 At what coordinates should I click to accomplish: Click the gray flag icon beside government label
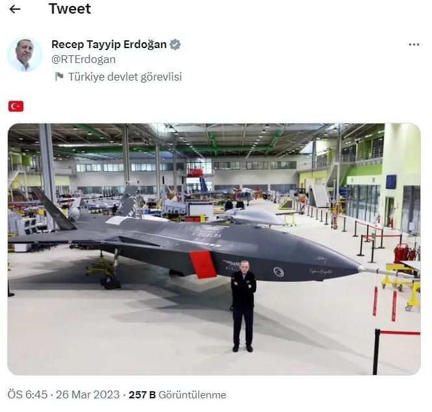coord(59,77)
